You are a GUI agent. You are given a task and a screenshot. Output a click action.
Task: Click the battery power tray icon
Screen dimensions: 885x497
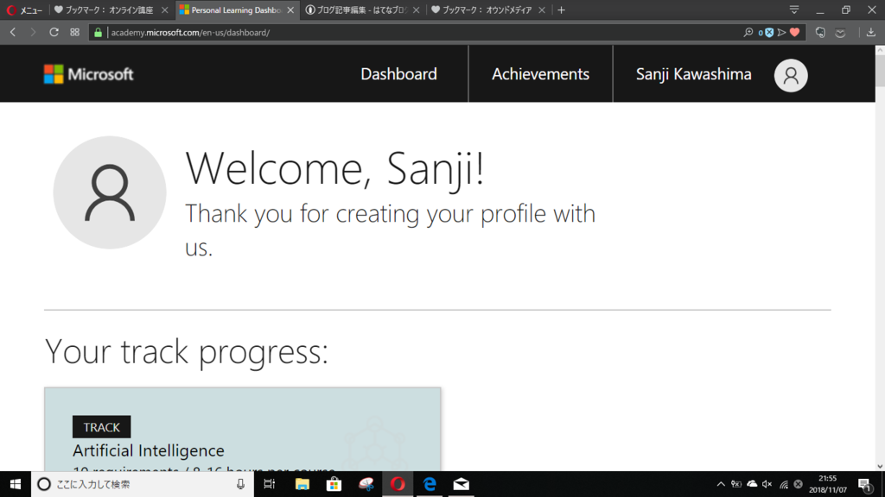736,484
